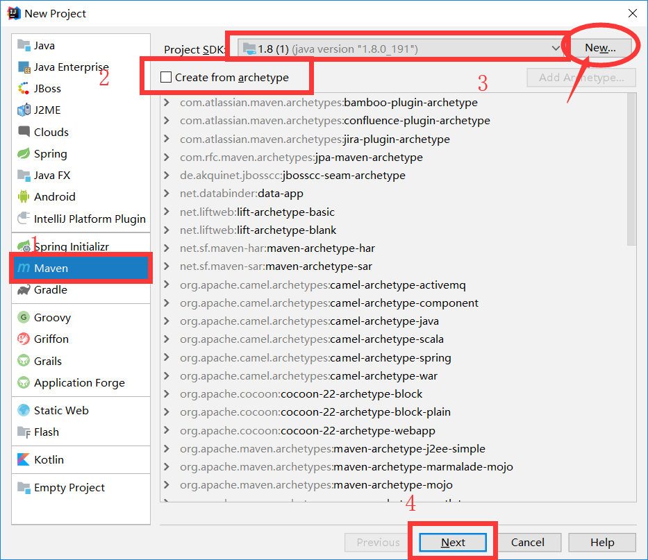Click the Add Archetype... button

click(x=581, y=77)
